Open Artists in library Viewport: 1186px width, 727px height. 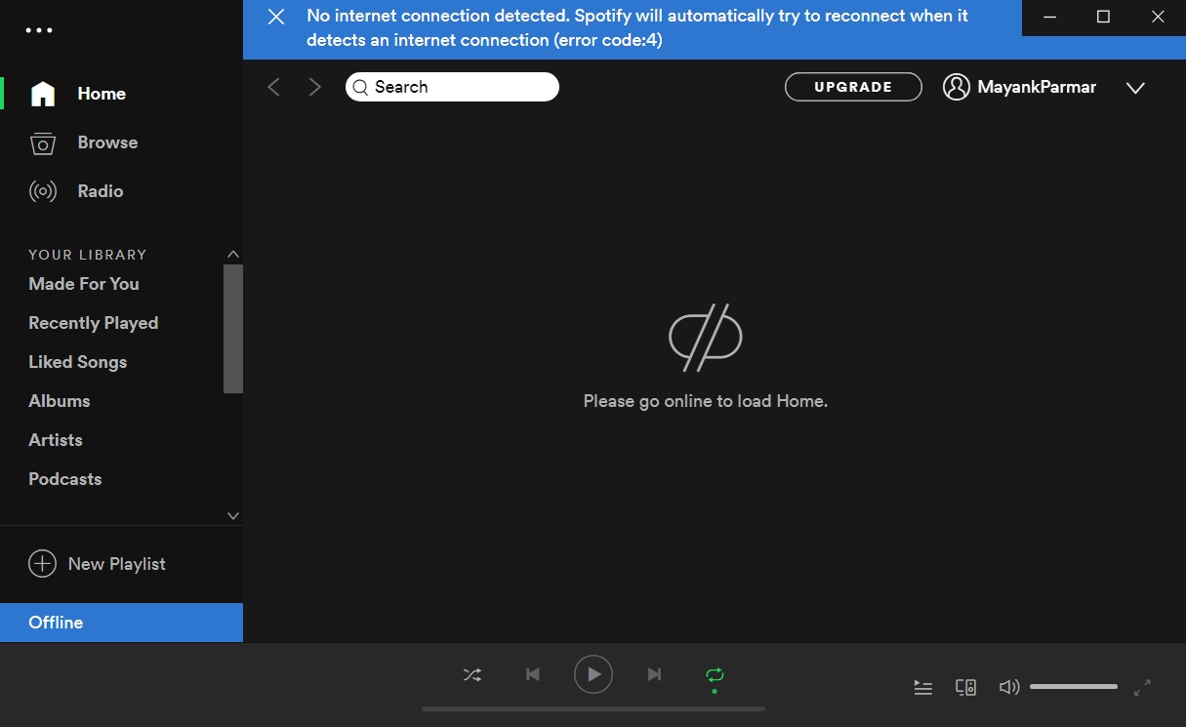click(56, 440)
